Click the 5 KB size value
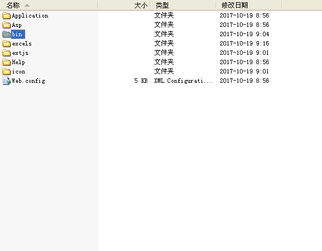Image resolution: width=322 pixels, height=251 pixels. [141, 81]
